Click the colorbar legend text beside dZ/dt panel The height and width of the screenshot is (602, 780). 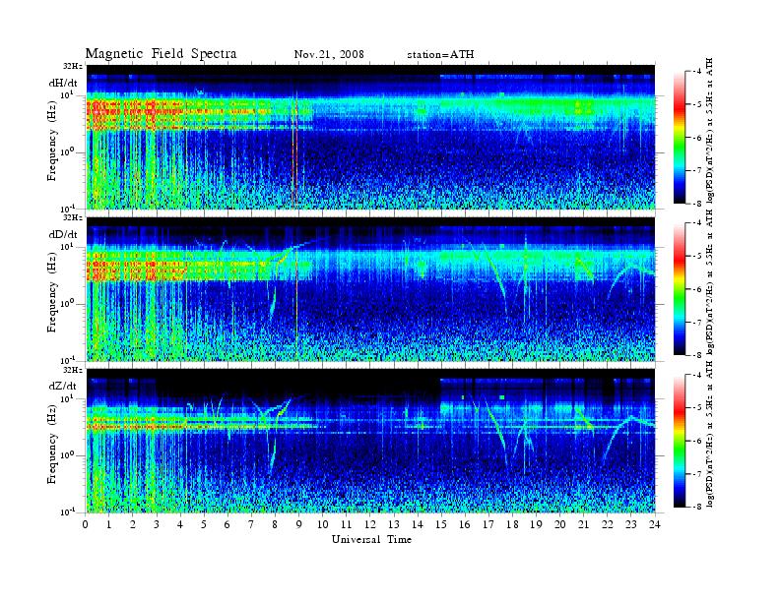(x=710, y=435)
